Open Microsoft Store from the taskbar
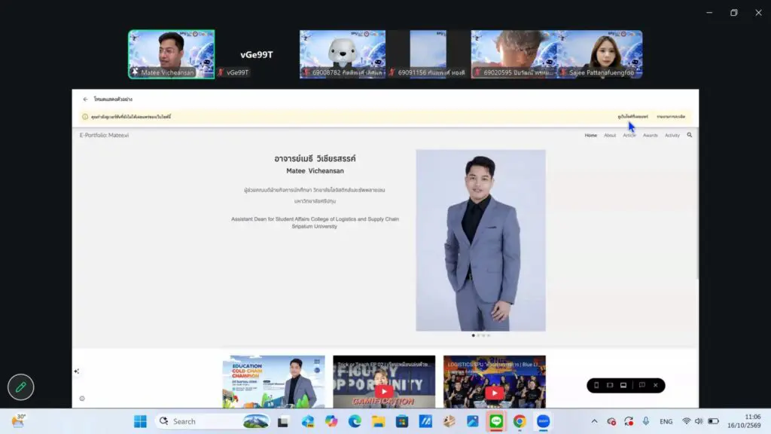The image size is (771, 434). [x=402, y=421]
